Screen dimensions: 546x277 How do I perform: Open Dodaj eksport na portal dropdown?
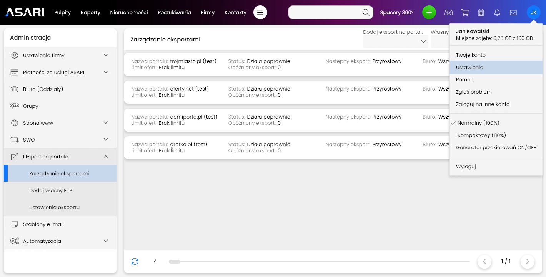pos(395,41)
